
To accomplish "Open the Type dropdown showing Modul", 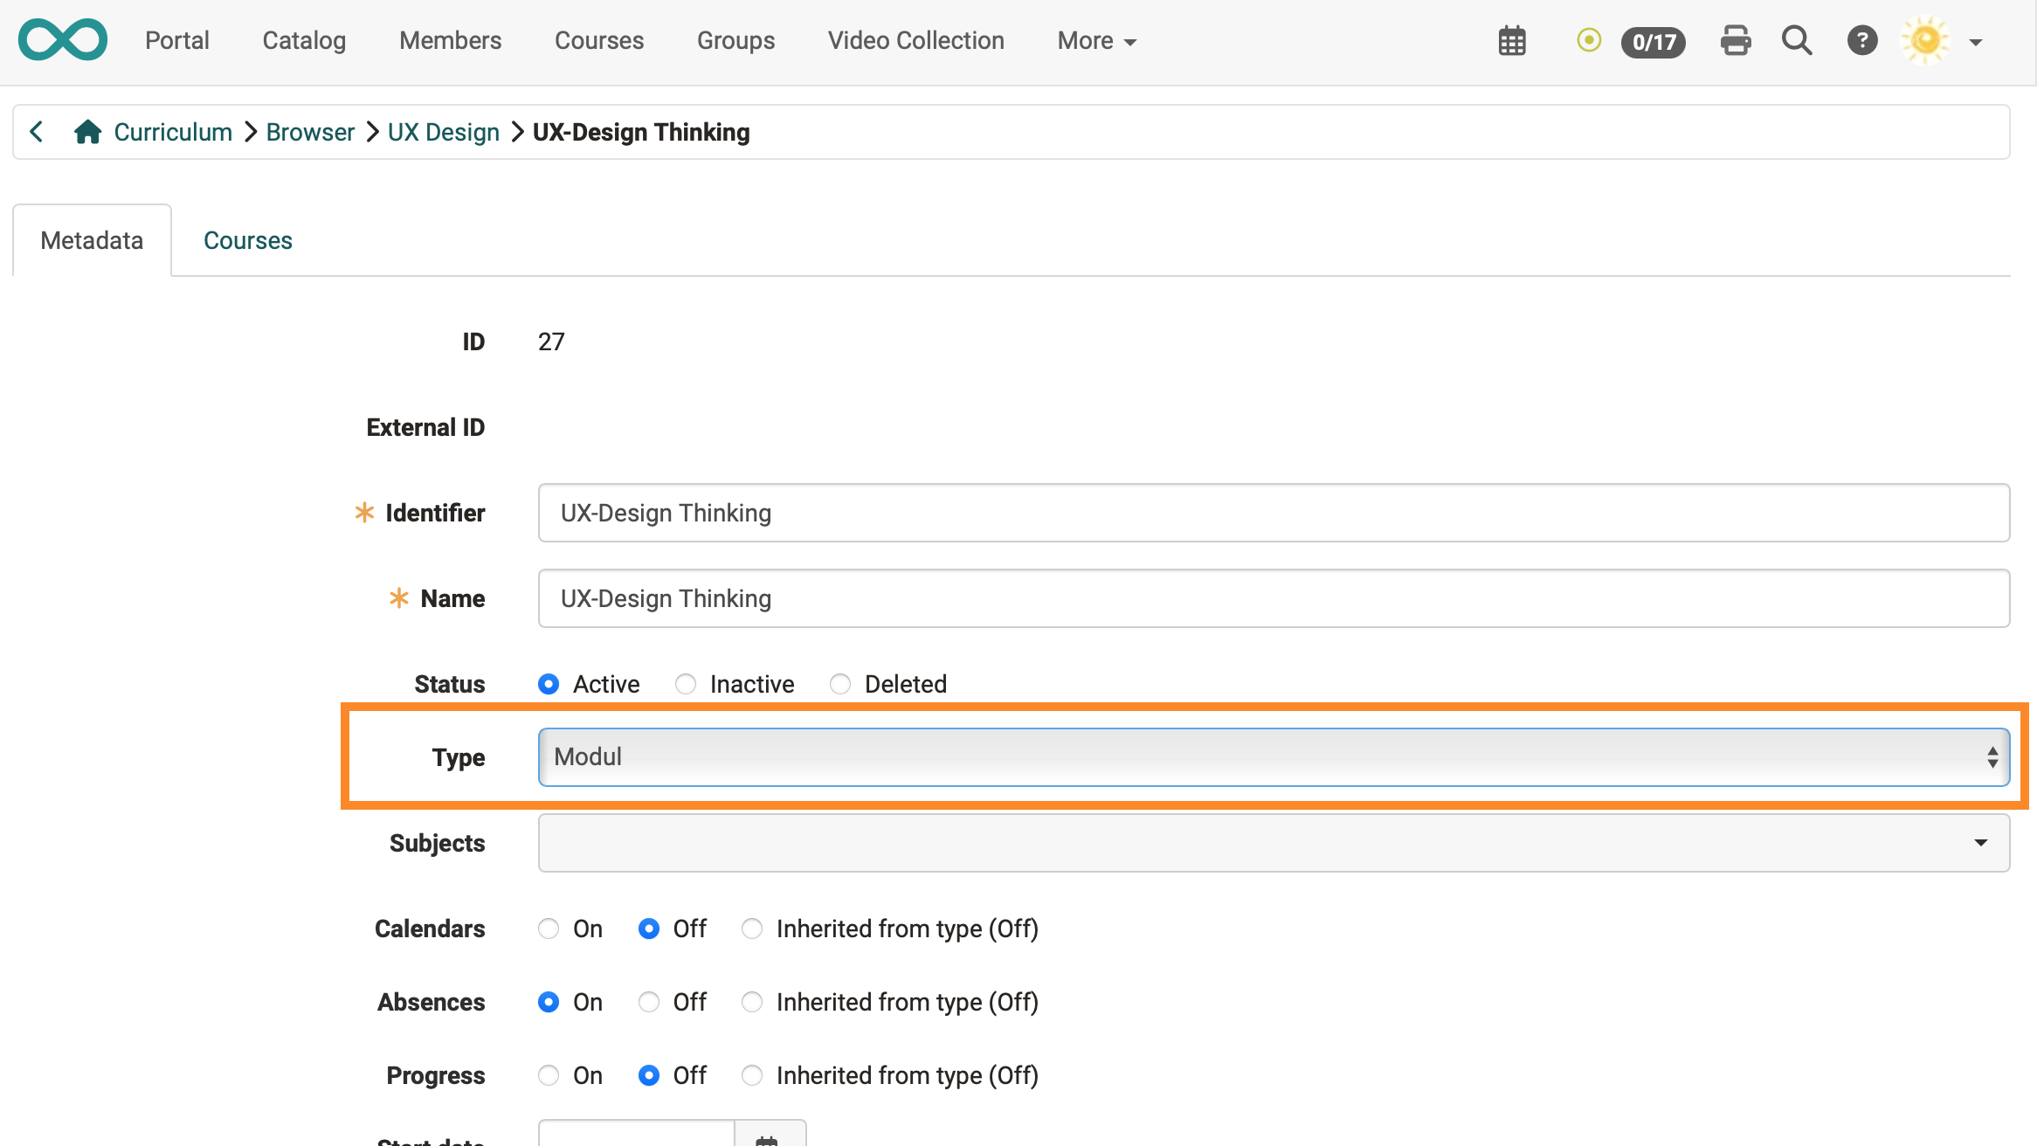I will coord(1273,757).
